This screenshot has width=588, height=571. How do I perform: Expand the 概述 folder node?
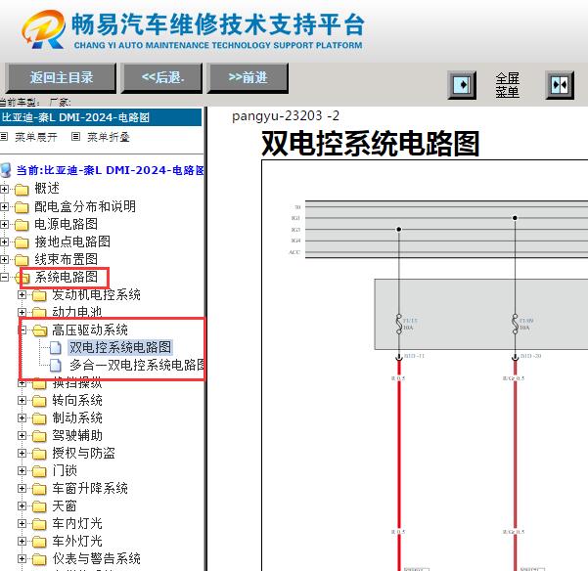pos(4,189)
